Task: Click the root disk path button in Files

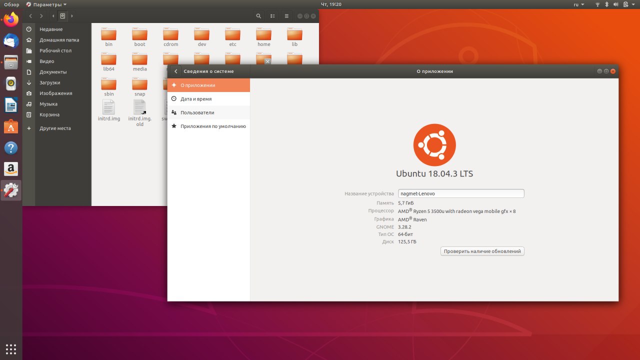Action: (62, 16)
